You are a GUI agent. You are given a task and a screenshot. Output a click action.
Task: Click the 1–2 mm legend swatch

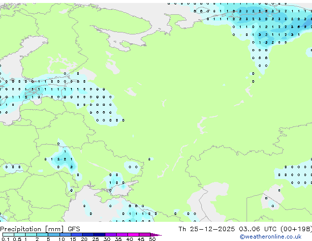(31, 235)
